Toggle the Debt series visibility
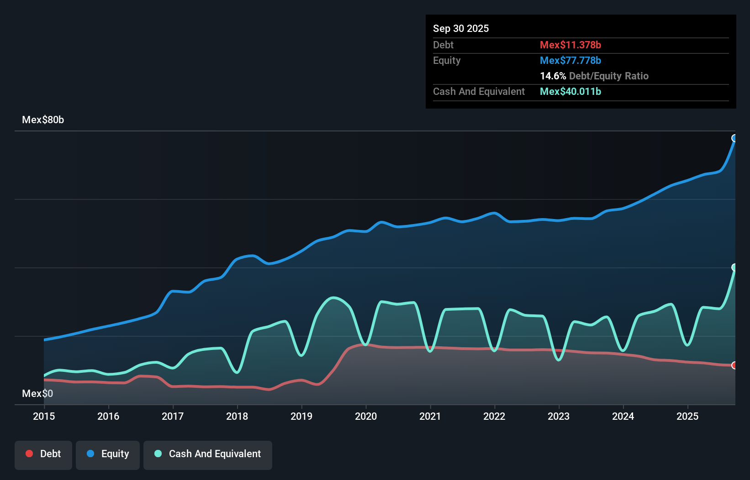The height and width of the screenshot is (480, 750). [43, 454]
